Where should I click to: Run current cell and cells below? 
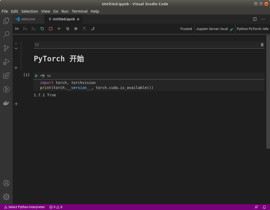point(34,29)
